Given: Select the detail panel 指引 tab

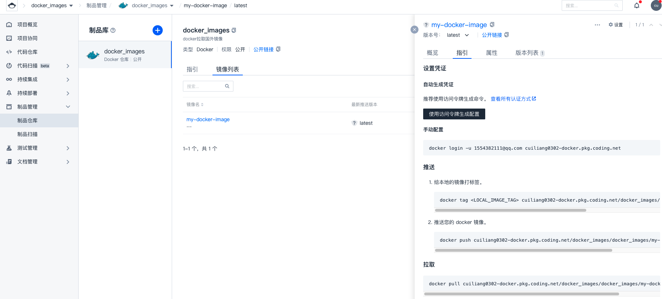Looking at the screenshot, I should click(x=462, y=53).
